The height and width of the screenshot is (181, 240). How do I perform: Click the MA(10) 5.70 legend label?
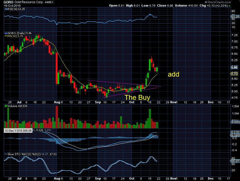[15, 36]
